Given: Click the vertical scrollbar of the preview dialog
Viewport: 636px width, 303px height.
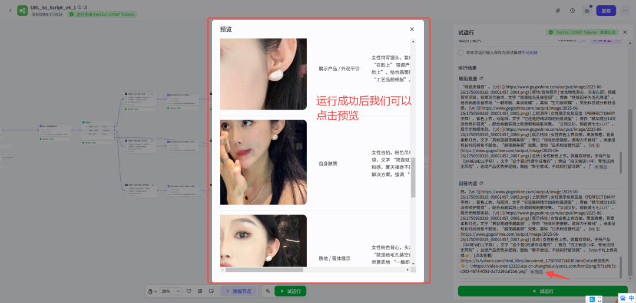Looking at the screenshot, I should click(x=413, y=177).
